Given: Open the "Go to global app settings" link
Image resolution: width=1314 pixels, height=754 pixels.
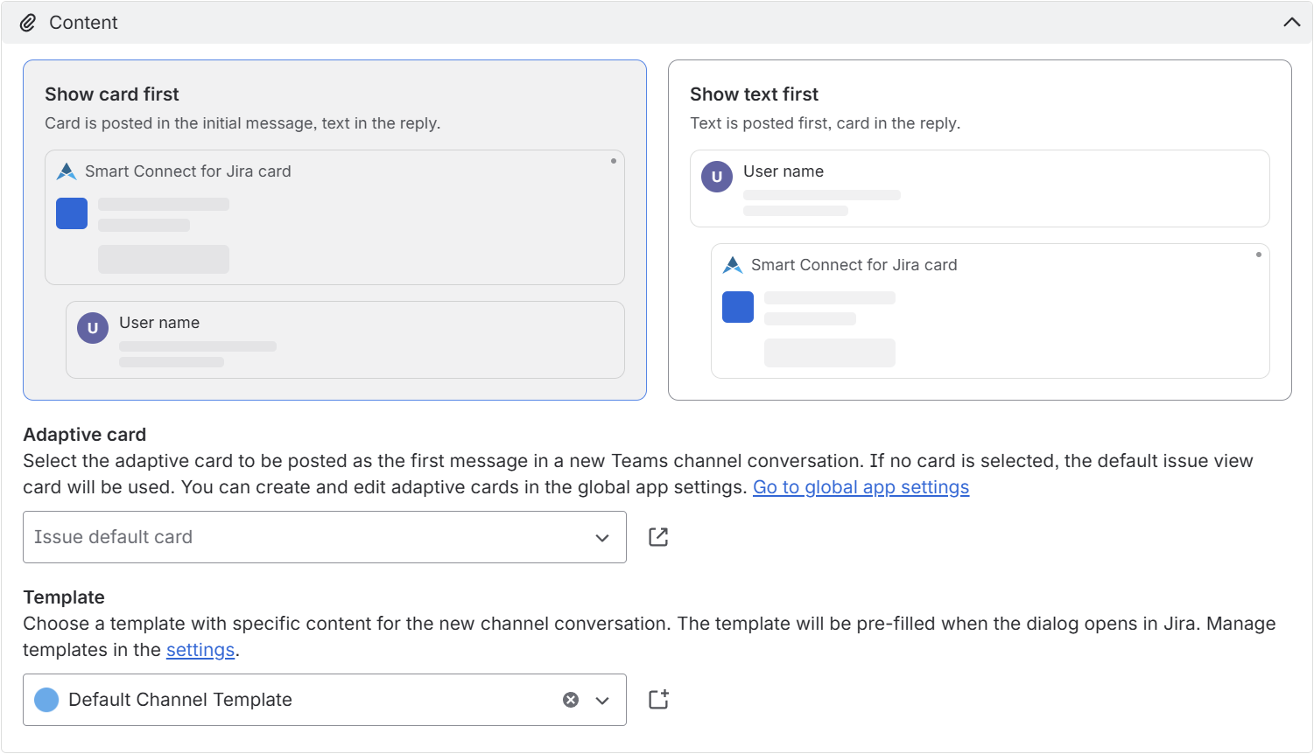Looking at the screenshot, I should point(861,487).
